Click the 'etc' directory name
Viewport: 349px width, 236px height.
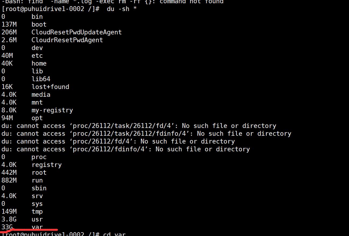point(37,56)
